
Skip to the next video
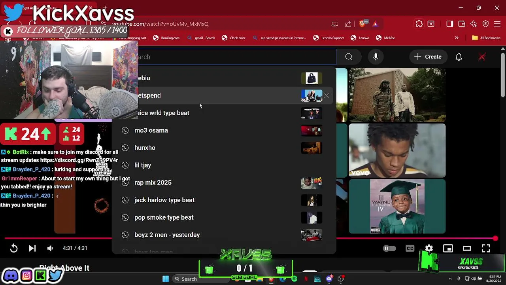[x=32, y=248]
